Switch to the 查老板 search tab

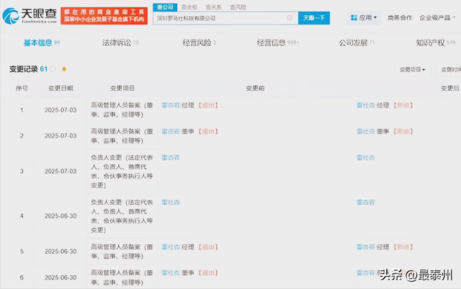tap(189, 7)
